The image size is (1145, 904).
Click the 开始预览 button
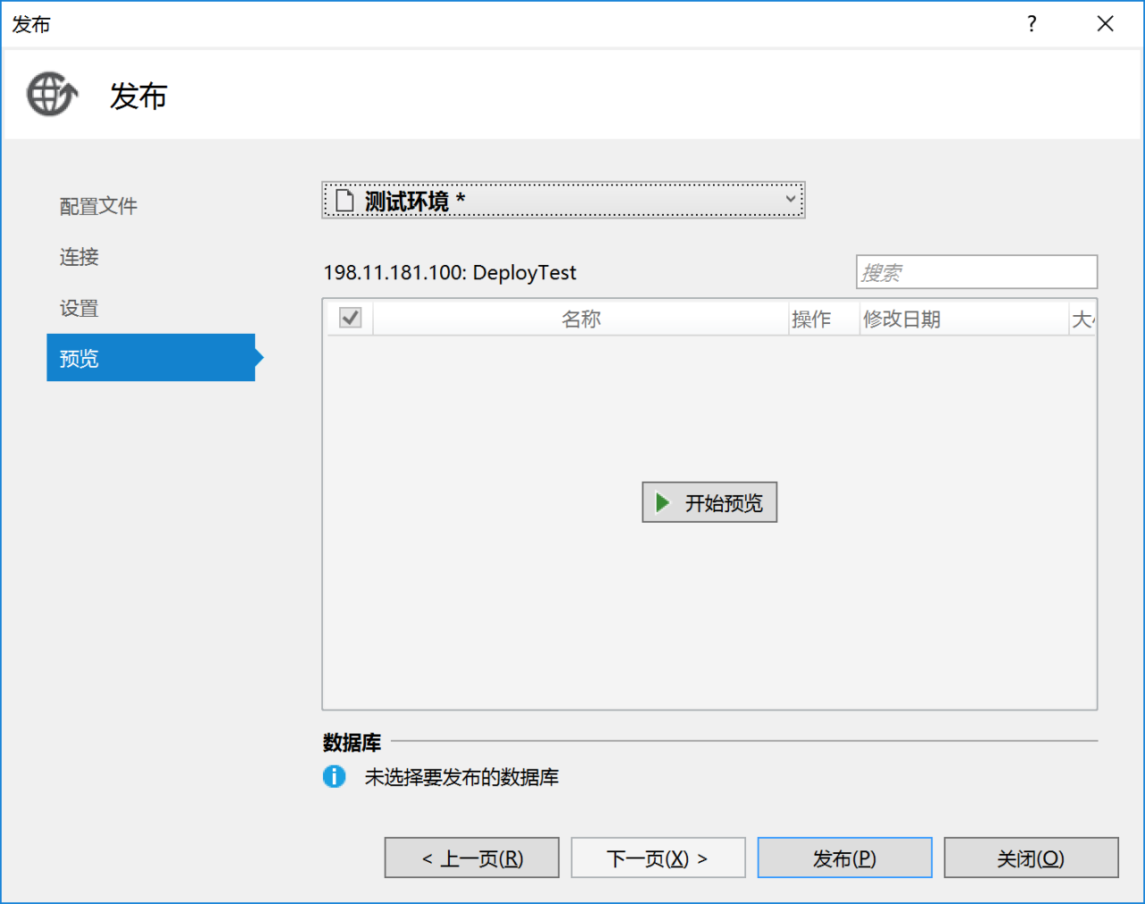pyautogui.click(x=709, y=502)
